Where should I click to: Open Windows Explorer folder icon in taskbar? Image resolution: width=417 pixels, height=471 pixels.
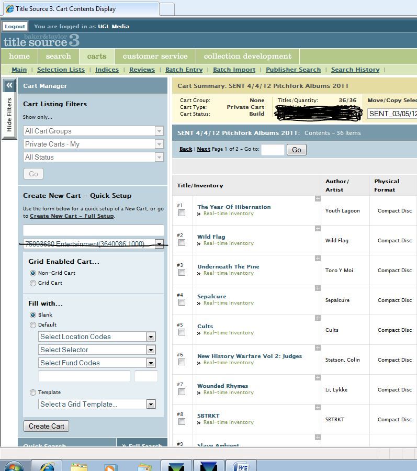[79, 466]
